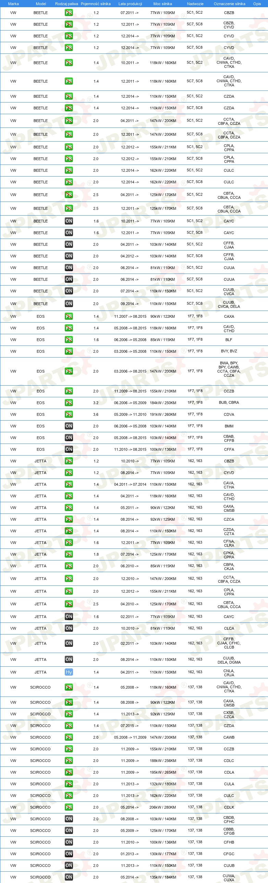268x883 pixels.
Task: Click production years '05.2009 -> 11.2010'
Action: point(130,414)
